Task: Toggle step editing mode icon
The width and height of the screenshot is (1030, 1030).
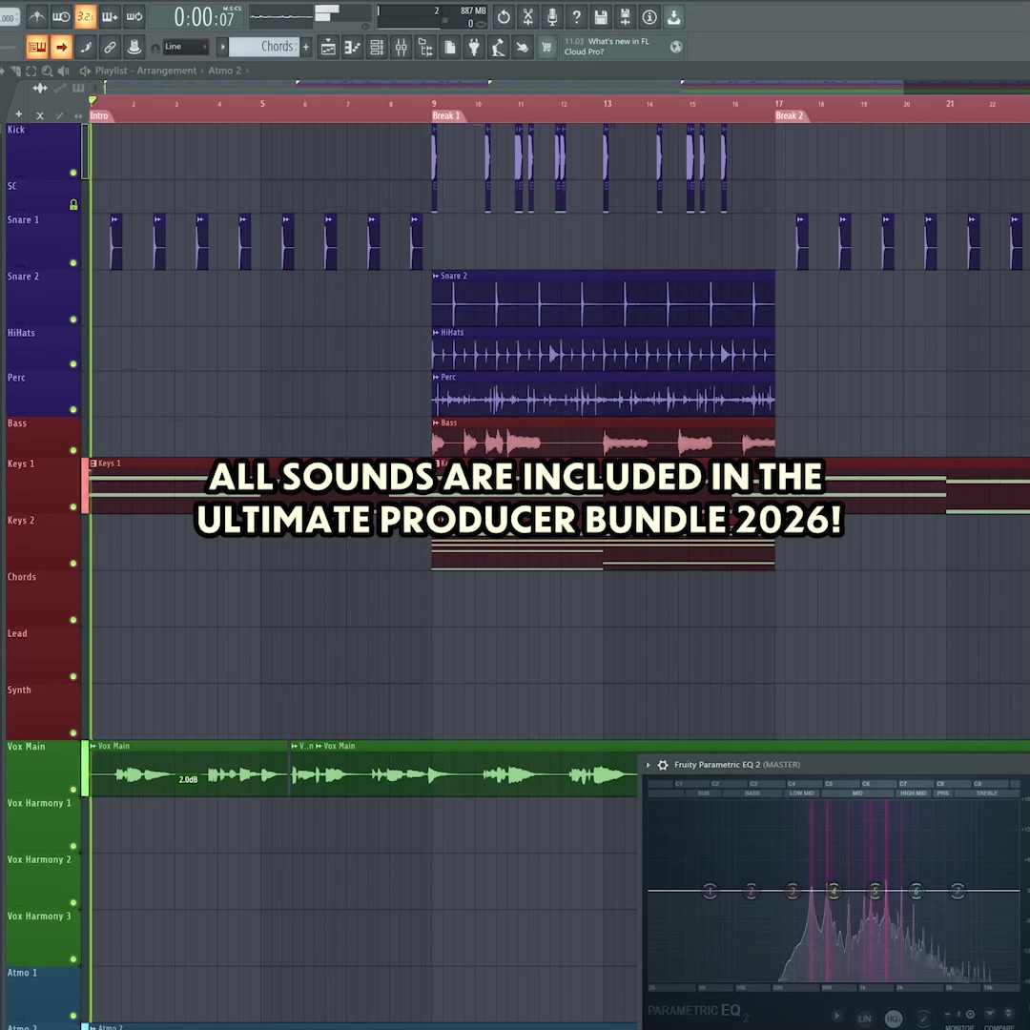Action: (x=86, y=47)
